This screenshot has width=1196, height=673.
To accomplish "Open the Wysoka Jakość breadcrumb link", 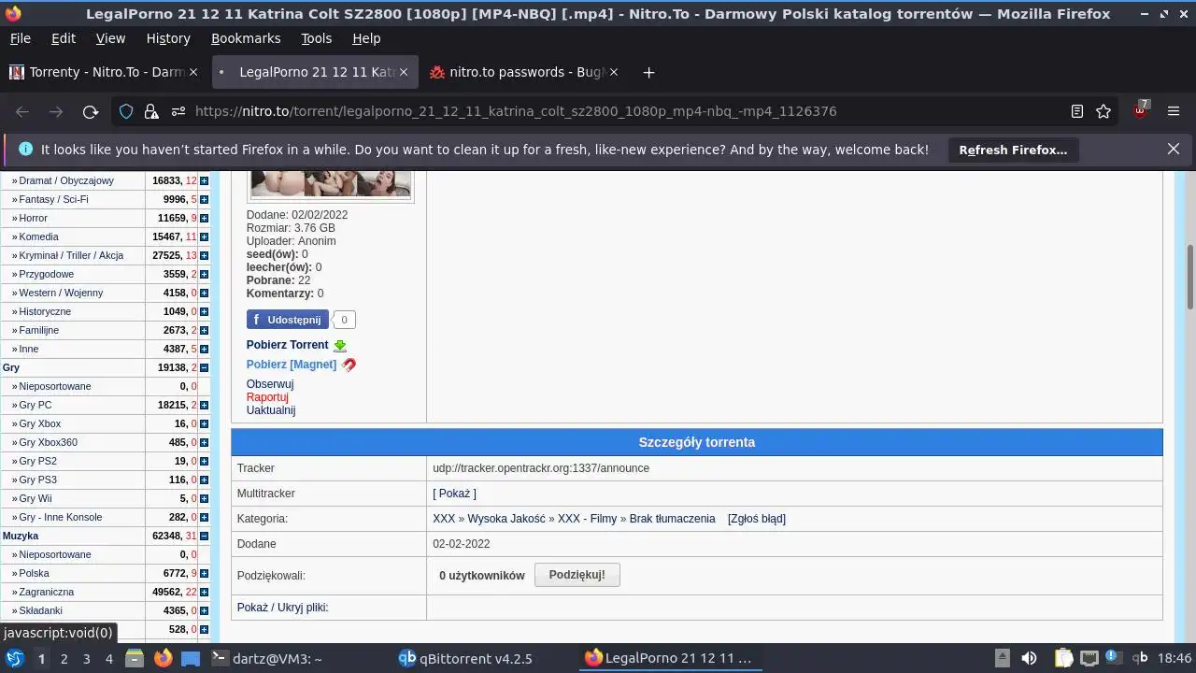I will [506, 519].
